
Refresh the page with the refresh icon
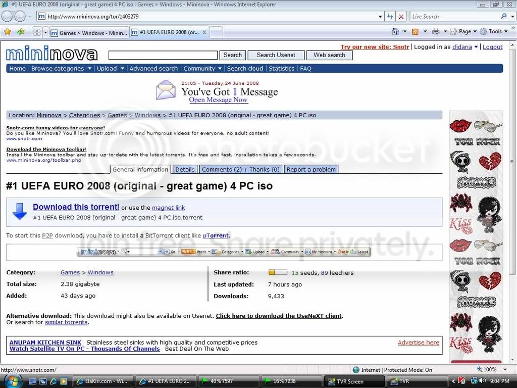390,17
